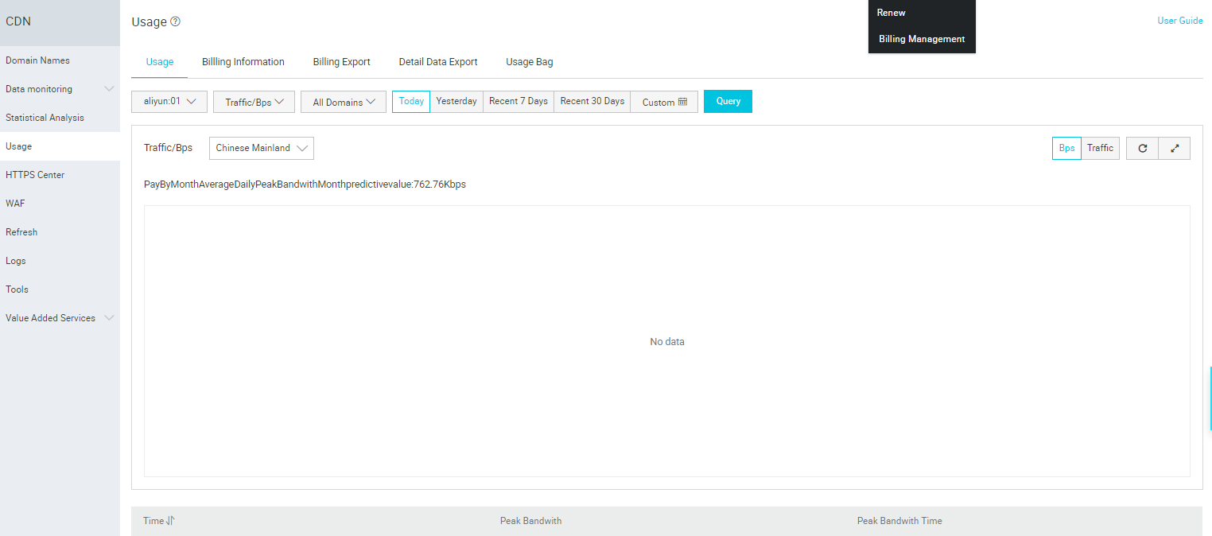Image resolution: width=1212 pixels, height=536 pixels.
Task: Open the Usage help question-mark icon
Action: tap(176, 21)
